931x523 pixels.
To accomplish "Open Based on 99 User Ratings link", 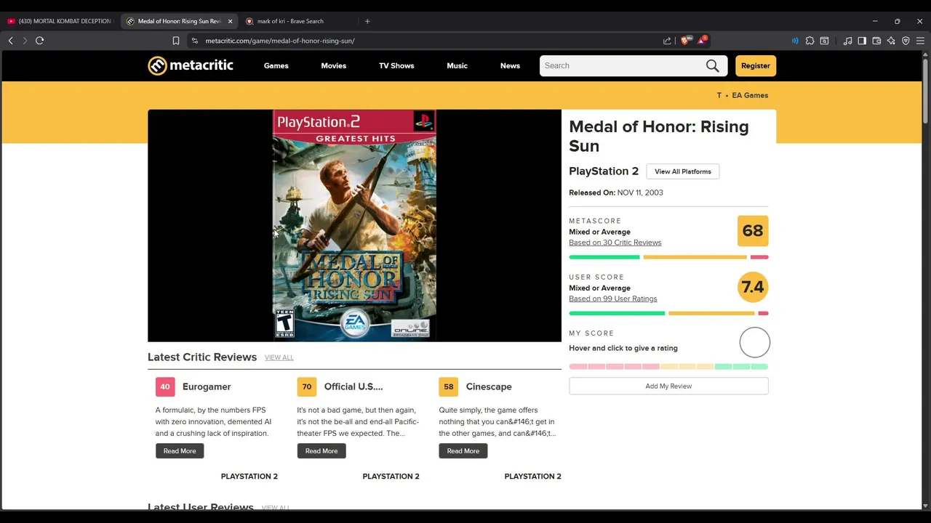I will [x=613, y=299].
